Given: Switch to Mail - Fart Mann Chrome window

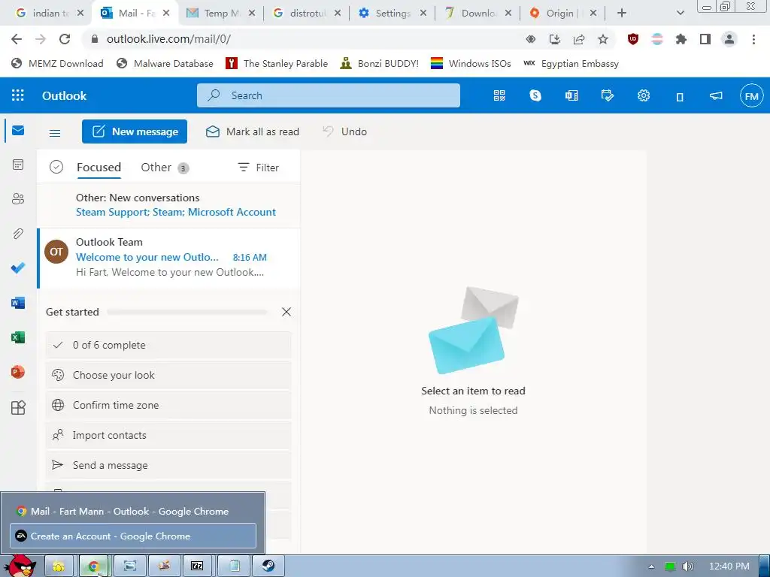Looking at the screenshot, I should (x=133, y=511).
